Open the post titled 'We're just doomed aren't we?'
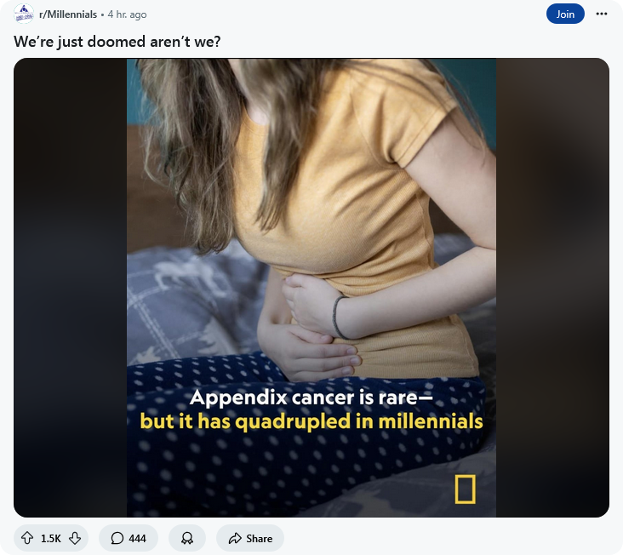 pos(117,42)
